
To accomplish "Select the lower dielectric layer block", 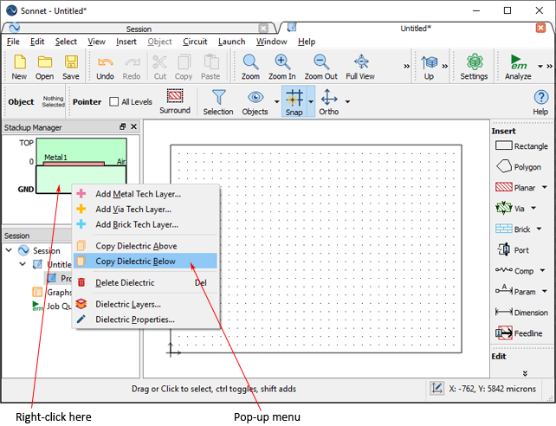I will coord(81,179).
